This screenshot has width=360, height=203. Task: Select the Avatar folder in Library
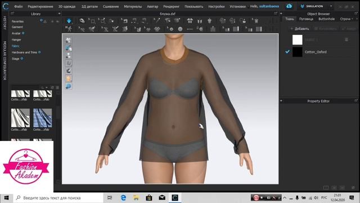pyautogui.click(x=16, y=33)
